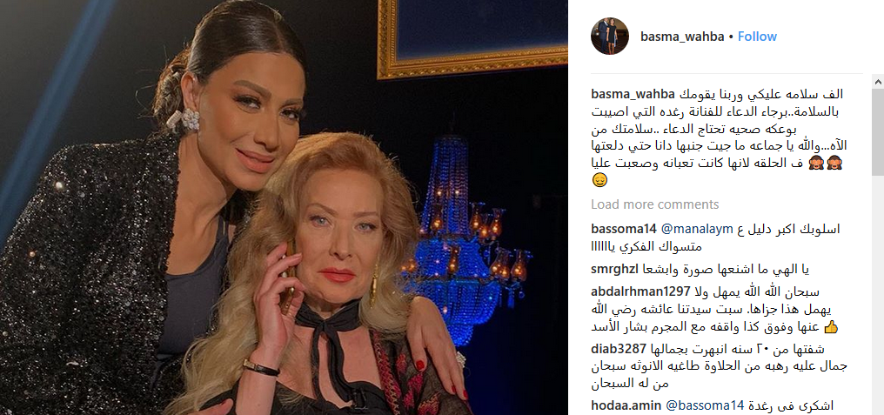Viewport: 884px width, 415px height.
Task: Click the gold picture frame in the photo
Action: 472,38
